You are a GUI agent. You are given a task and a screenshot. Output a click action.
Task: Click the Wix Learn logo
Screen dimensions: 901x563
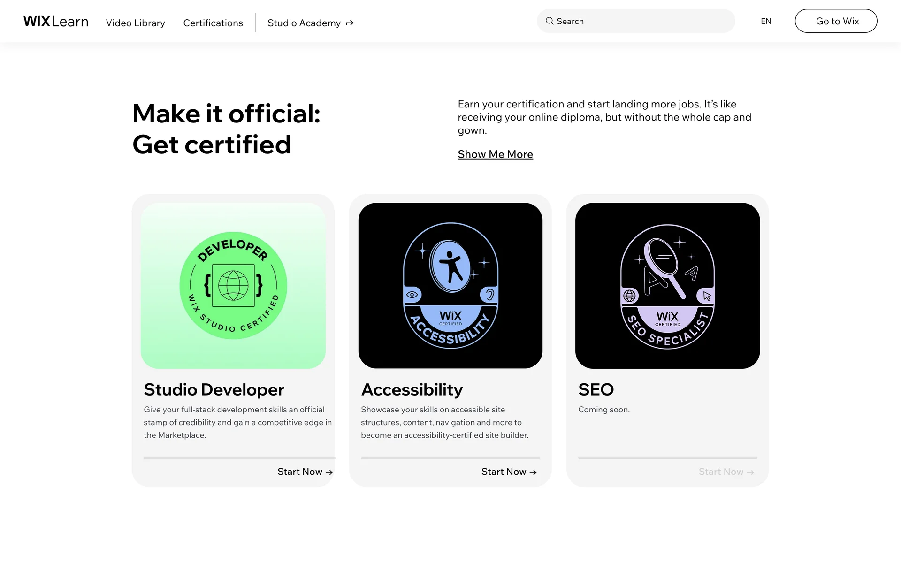pyautogui.click(x=56, y=22)
